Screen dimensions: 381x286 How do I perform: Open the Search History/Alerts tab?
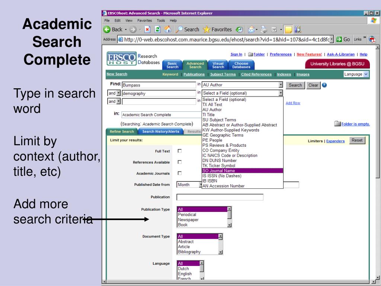(x=161, y=131)
